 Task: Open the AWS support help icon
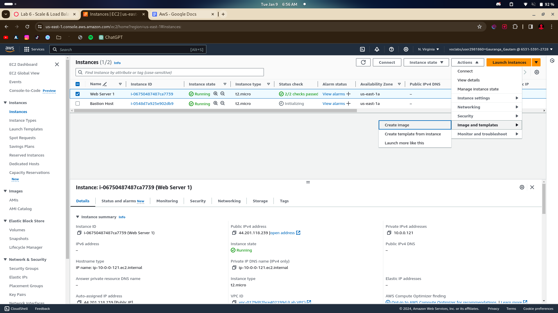tap(391, 49)
